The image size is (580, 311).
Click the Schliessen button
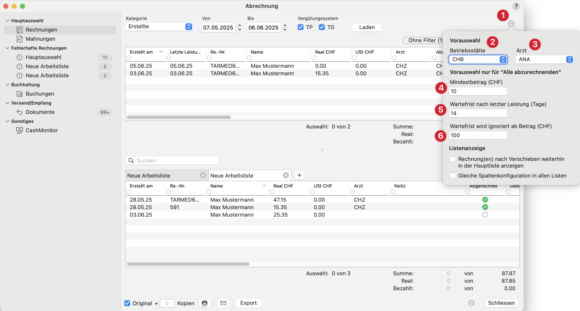[x=501, y=303]
